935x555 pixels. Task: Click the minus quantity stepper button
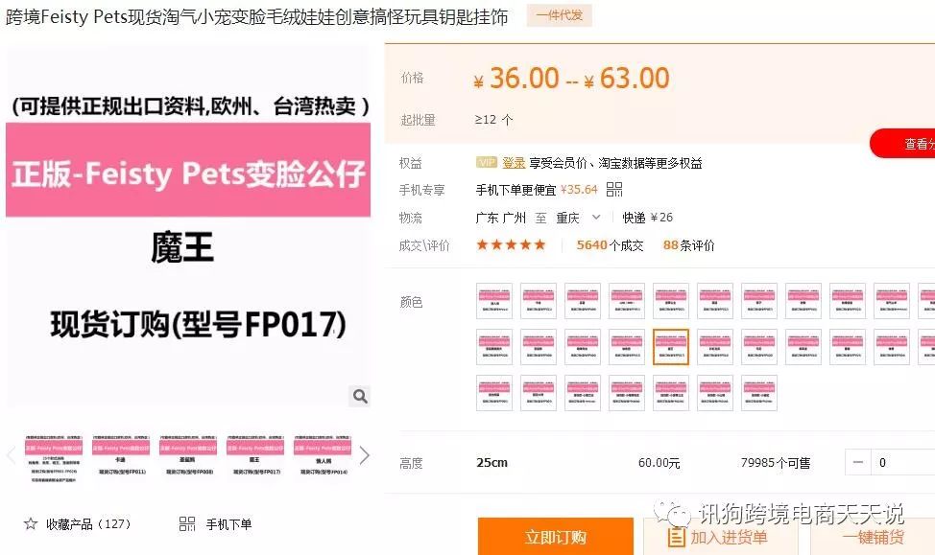858,462
